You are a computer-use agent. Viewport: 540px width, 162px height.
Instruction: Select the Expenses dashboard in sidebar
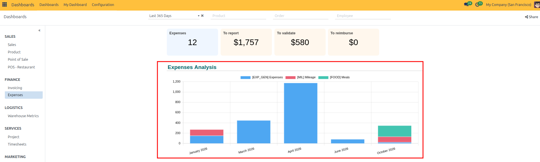(x=24, y=95)
